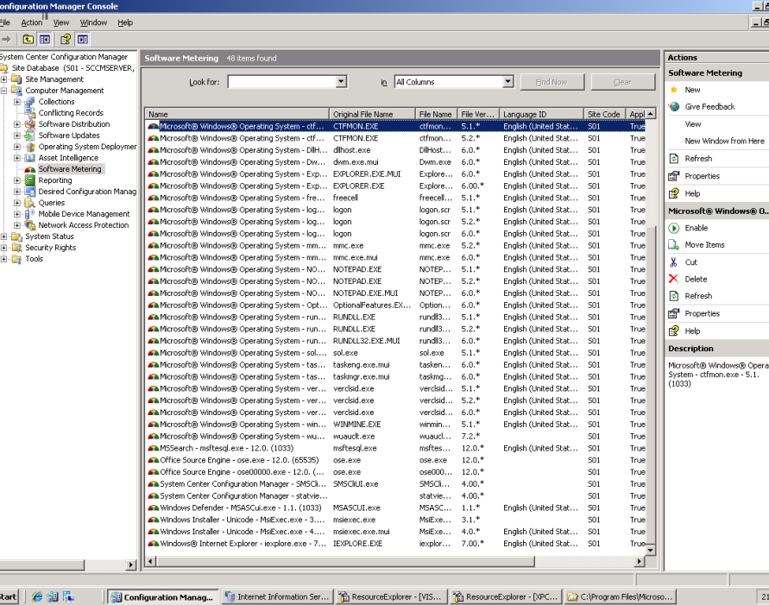Click the Software Distribution tree icon
Image resolution: width=769 pixels, height=605 pixels.
(x=30, y=124)
